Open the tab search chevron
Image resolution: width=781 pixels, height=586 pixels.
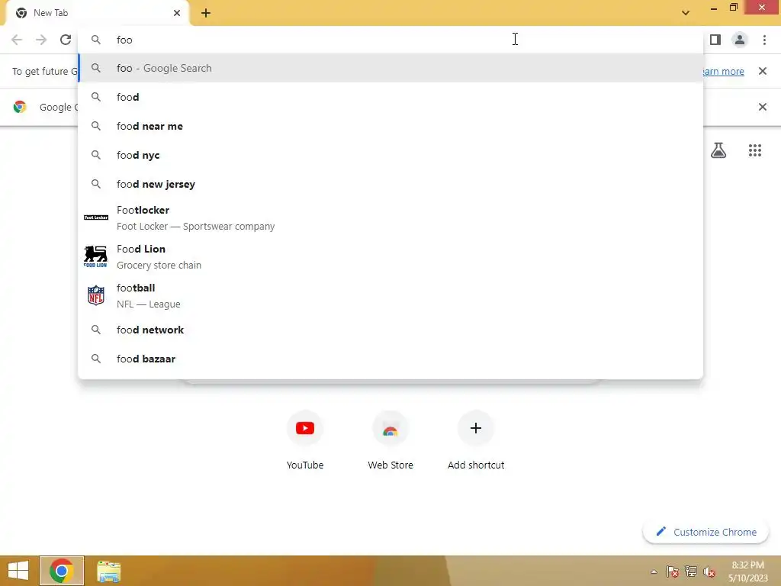pyautogui.click(x=686, y=13)
